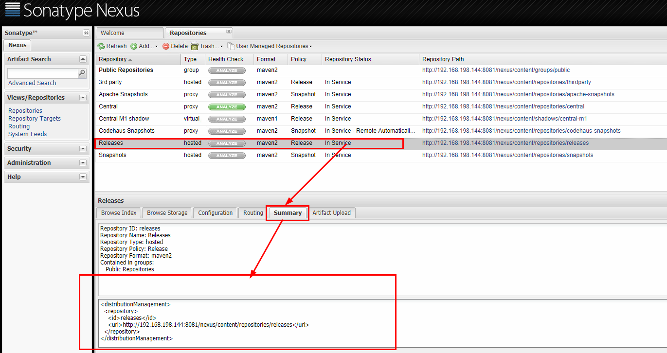Type in the Artifact Search field
This screenshot has width=667, height=353.
[43, 73]
